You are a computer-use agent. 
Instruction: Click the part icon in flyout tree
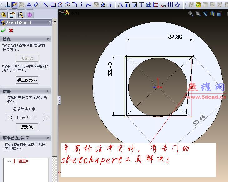tap(67, 12)
